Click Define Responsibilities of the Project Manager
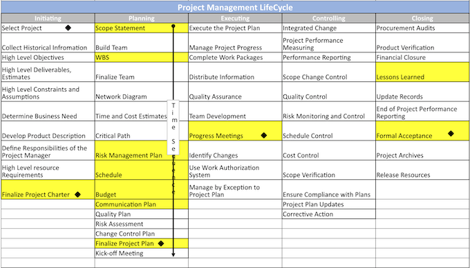470x268 pixels. 48,151
